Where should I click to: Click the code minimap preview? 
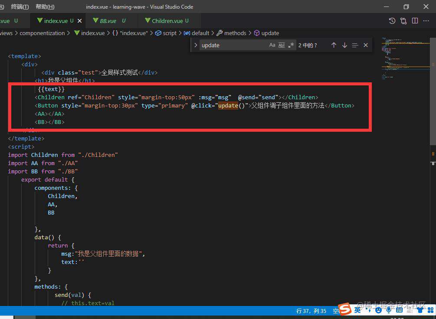click(405, 59)
